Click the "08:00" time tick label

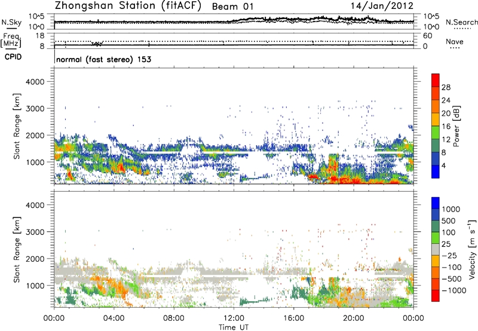(173, 318)
